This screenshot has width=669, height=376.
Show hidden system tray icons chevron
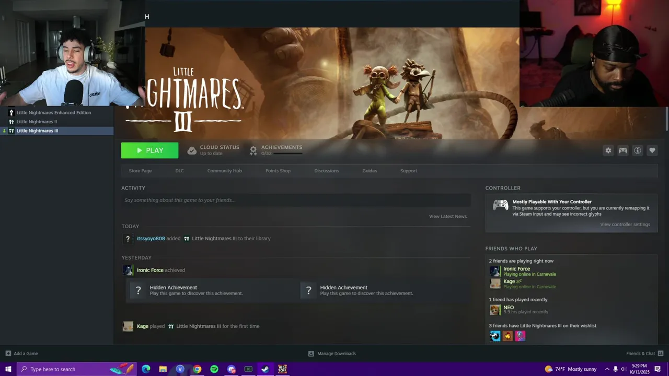coord(607,369)
